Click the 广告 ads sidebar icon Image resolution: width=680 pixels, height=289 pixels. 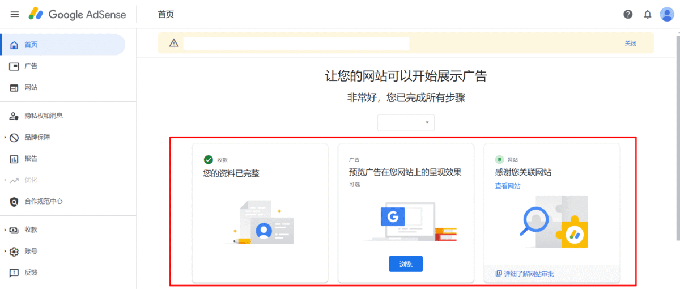click(x=14, y=66)
